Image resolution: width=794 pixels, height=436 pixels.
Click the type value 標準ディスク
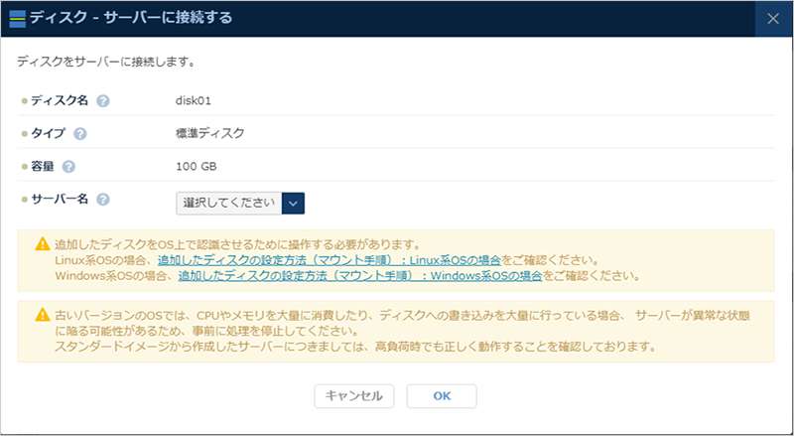coord(210,134)
